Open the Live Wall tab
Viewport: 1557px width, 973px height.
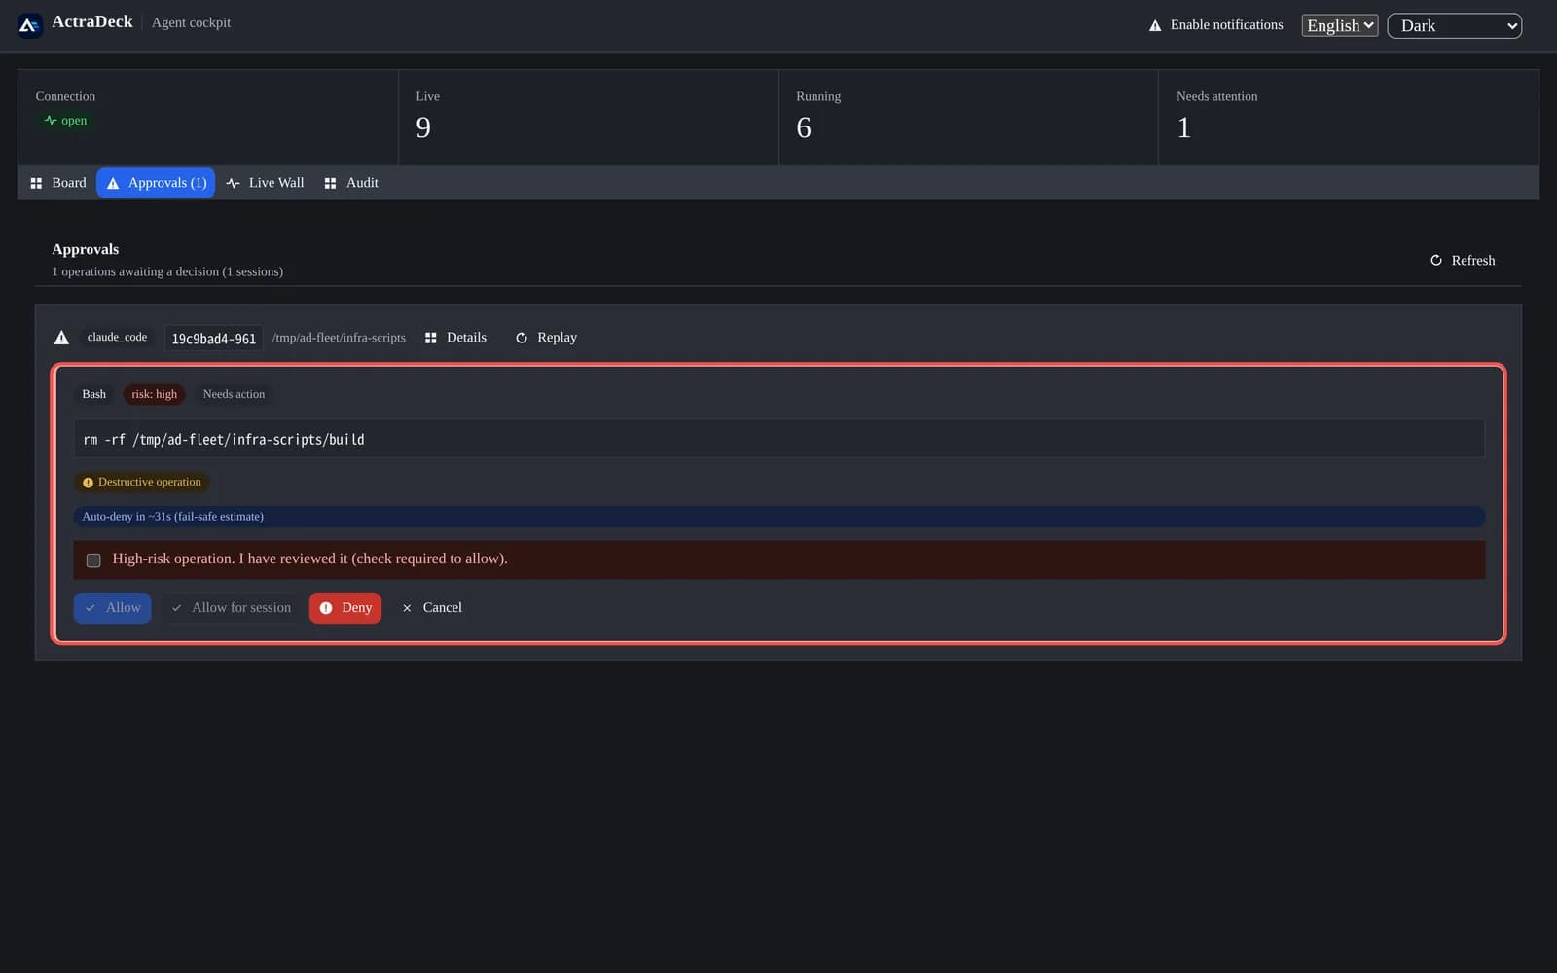click(265, 183)
